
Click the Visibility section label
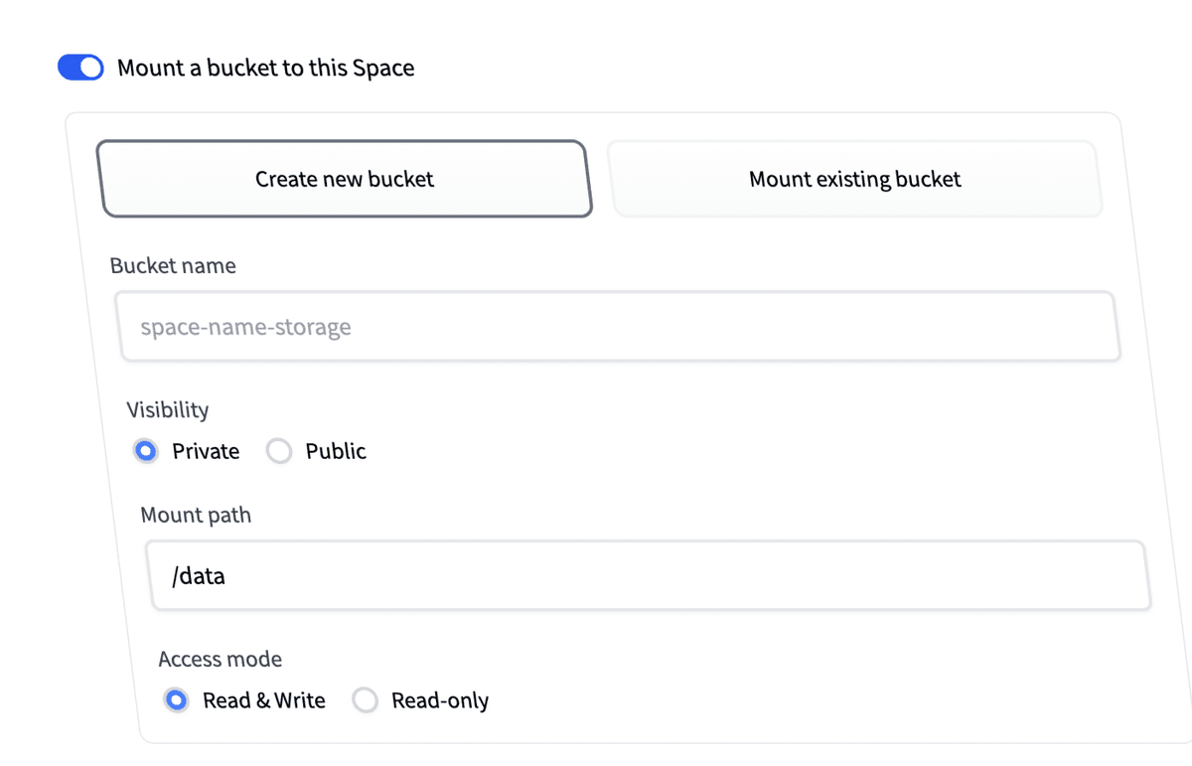[167, 409]
